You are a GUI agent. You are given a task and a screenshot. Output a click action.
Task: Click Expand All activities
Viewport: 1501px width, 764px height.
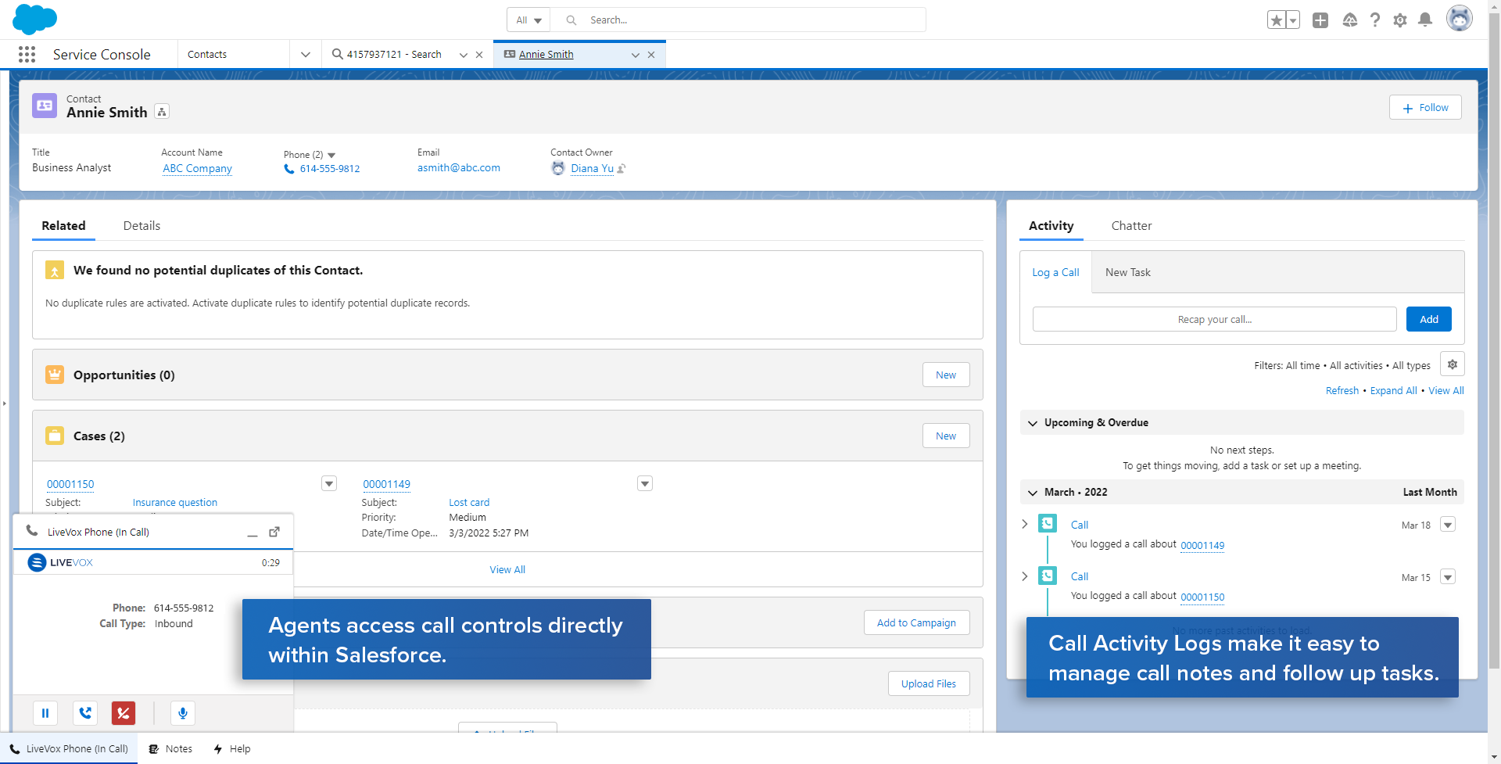click(x=1393, y=390)
